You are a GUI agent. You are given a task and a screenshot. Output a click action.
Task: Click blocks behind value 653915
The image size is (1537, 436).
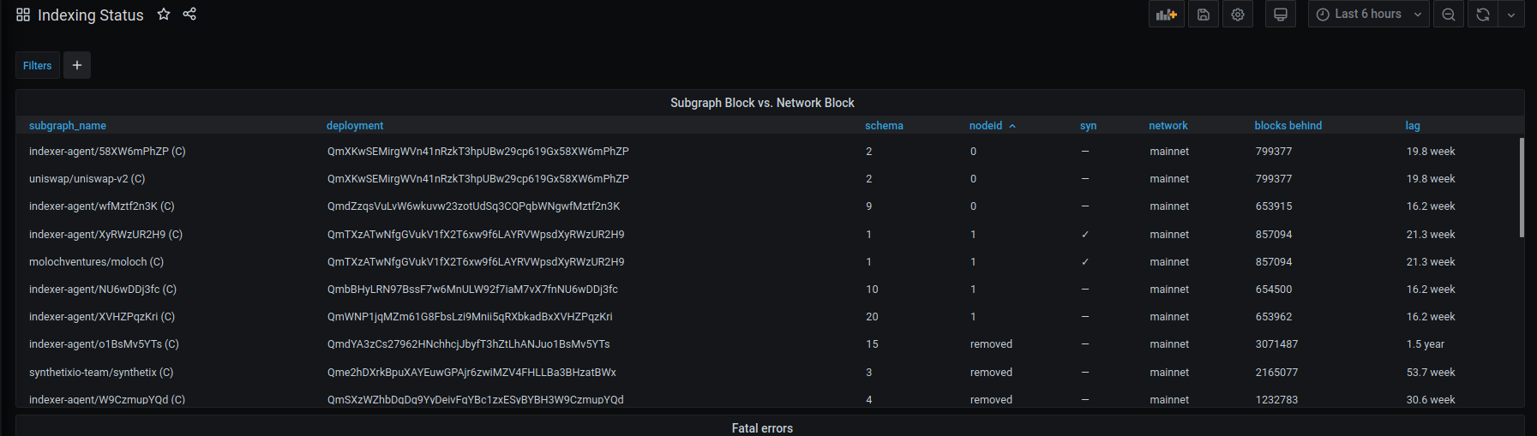coord(1274,206)
